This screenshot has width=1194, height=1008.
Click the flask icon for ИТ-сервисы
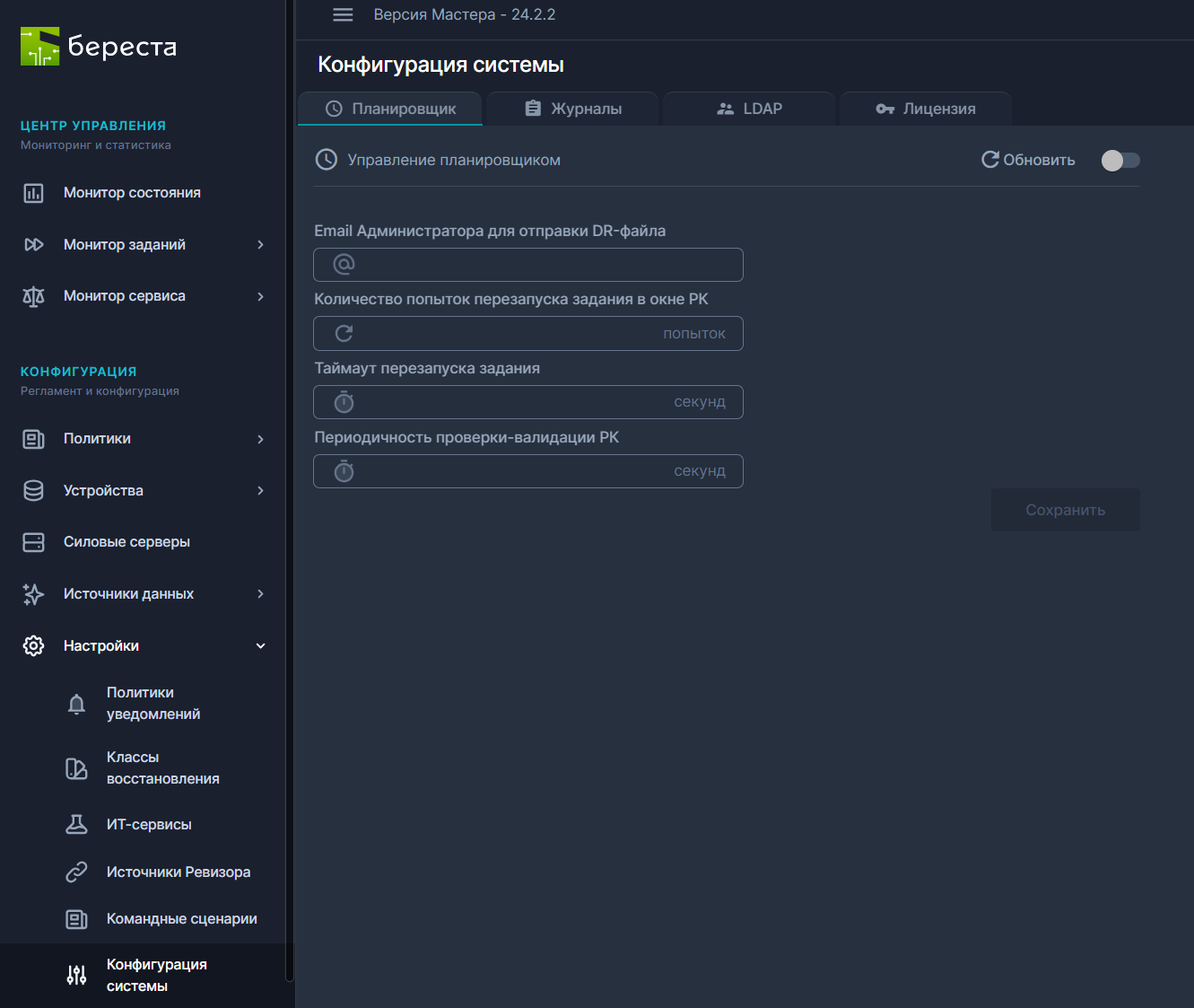tap(77, 825)
